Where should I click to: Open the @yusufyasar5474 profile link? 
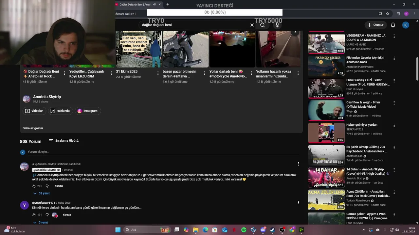click(44, 203)
